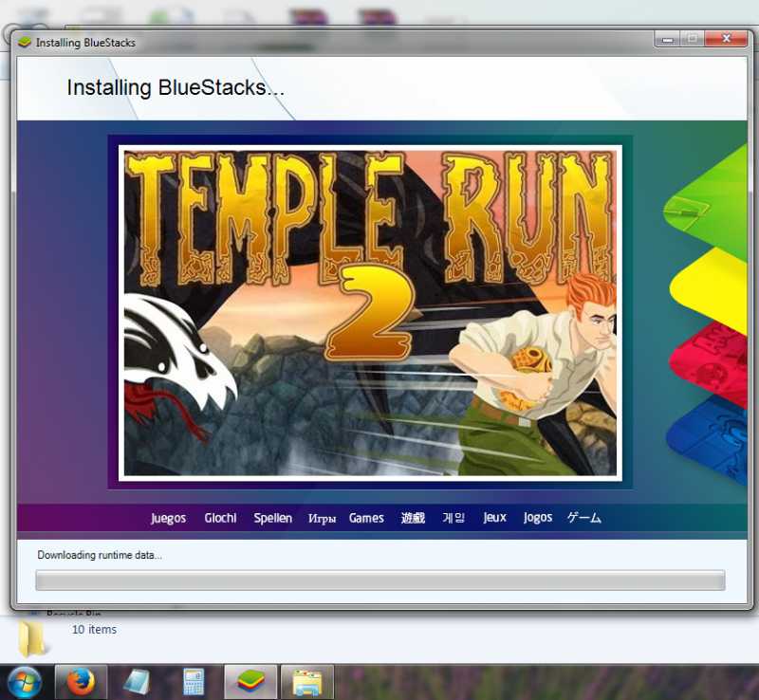The image size is (759, 700).
Task: Select the 게임 Korean link
Action: [x=453, y=518]
